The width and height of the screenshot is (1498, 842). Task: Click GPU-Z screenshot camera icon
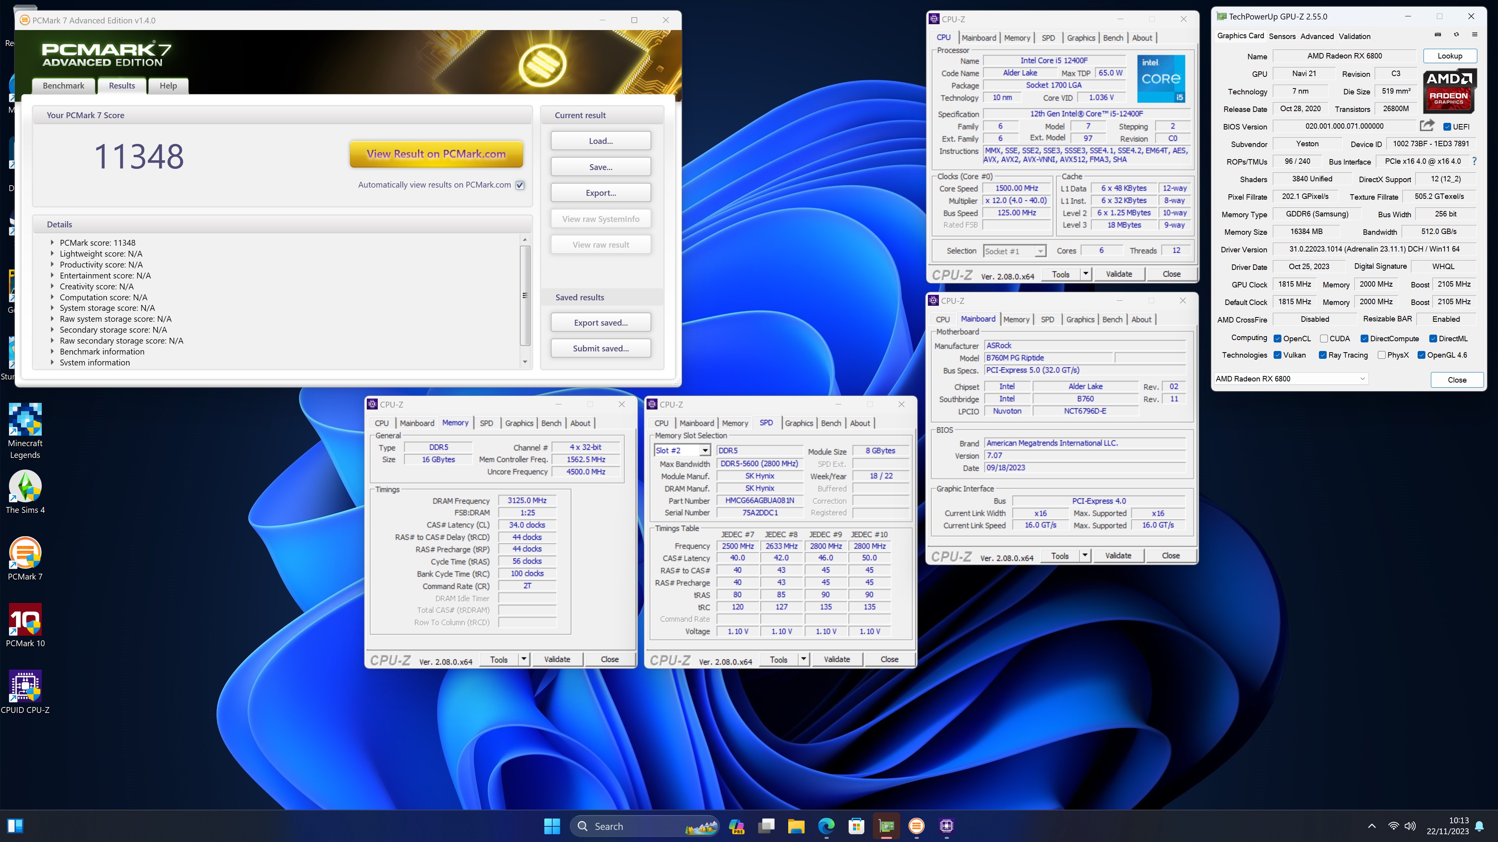pos(1438,35)
